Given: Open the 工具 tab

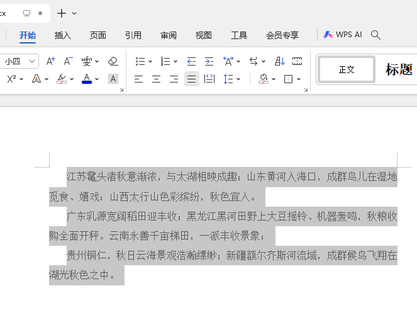Looking at the screenshot, I should 239,35.
